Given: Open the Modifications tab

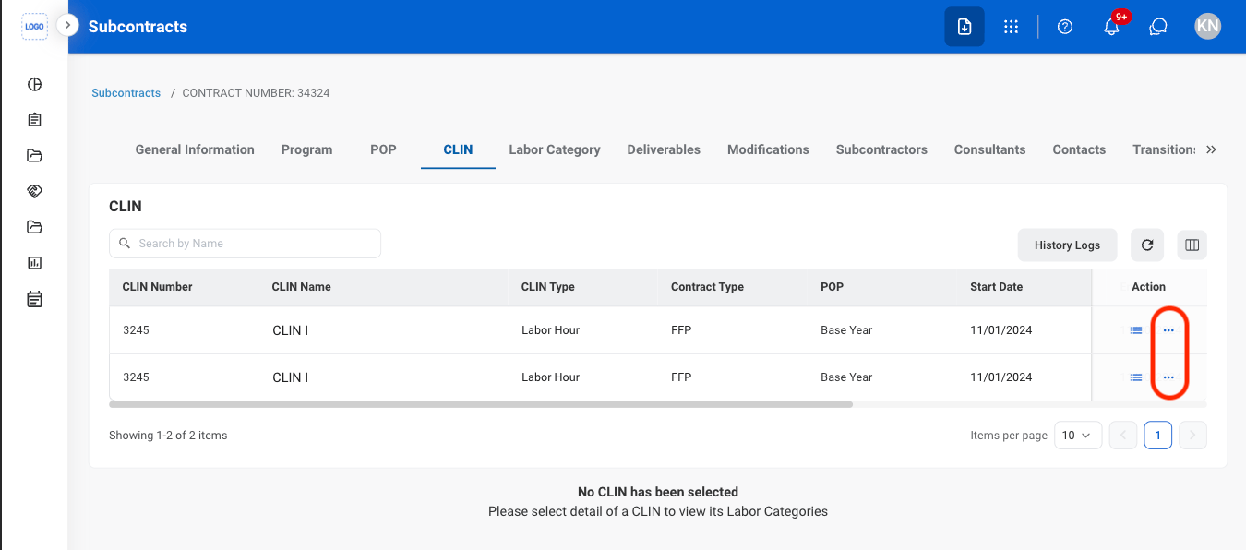Looking at the screenshot, I should pyautogui.click(x=768, y=149).
